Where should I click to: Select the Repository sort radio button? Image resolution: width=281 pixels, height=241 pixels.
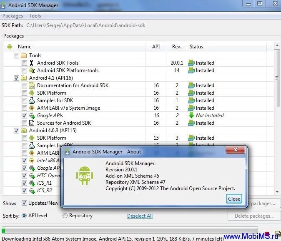(65, 216)
